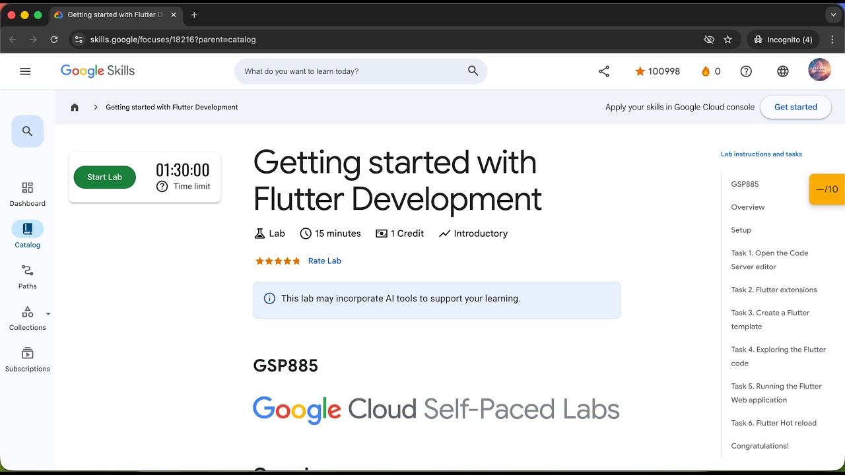Screen dimensions: 845x475
Task: Click the tracking protection eye icon
Action: [x=709, y=40]
